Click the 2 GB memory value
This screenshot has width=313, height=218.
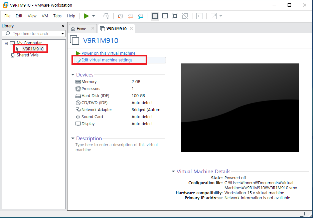[136, 82]
